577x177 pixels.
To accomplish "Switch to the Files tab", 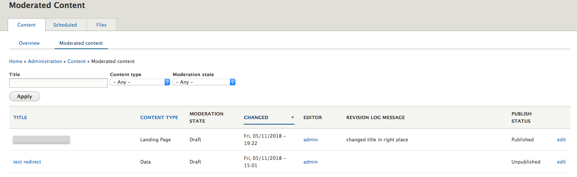I will point(101,25).
